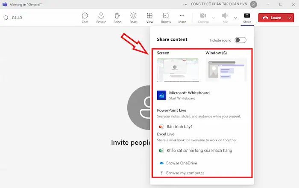Viewport: 299px width, 188px height.
Task: Turn on the Camera
Action: click(x=203, y=18)
